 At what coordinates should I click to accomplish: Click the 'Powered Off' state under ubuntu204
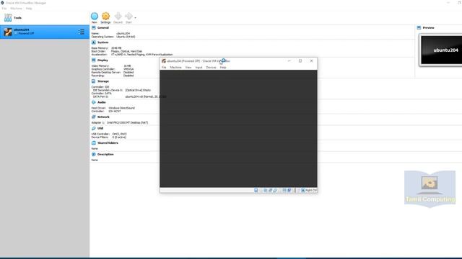(26, 34)
